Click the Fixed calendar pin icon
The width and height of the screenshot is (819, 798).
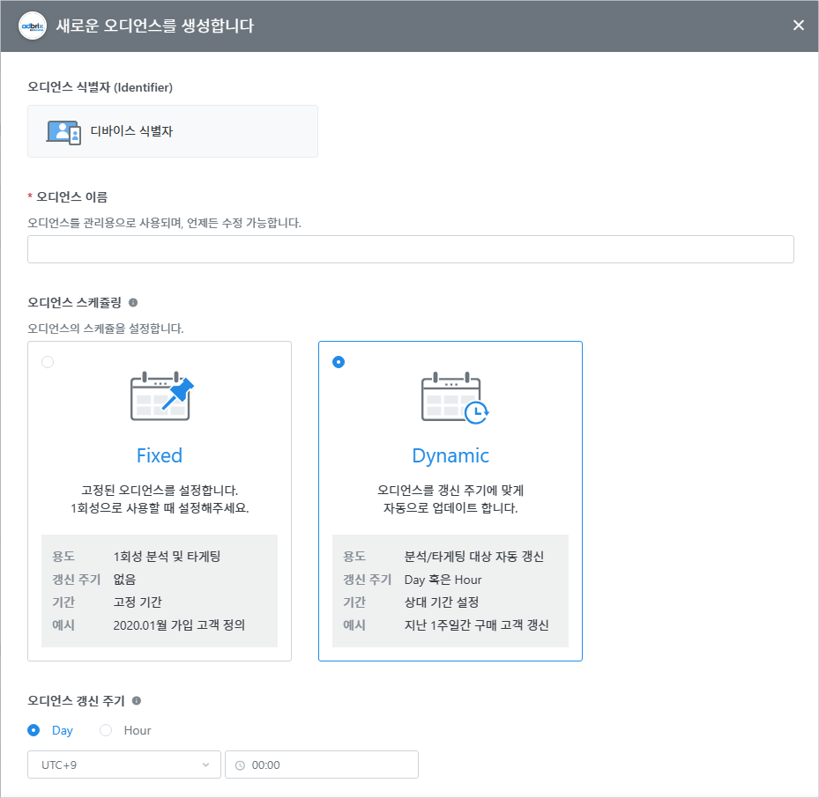pyautogui.click(x=161, y=395)
